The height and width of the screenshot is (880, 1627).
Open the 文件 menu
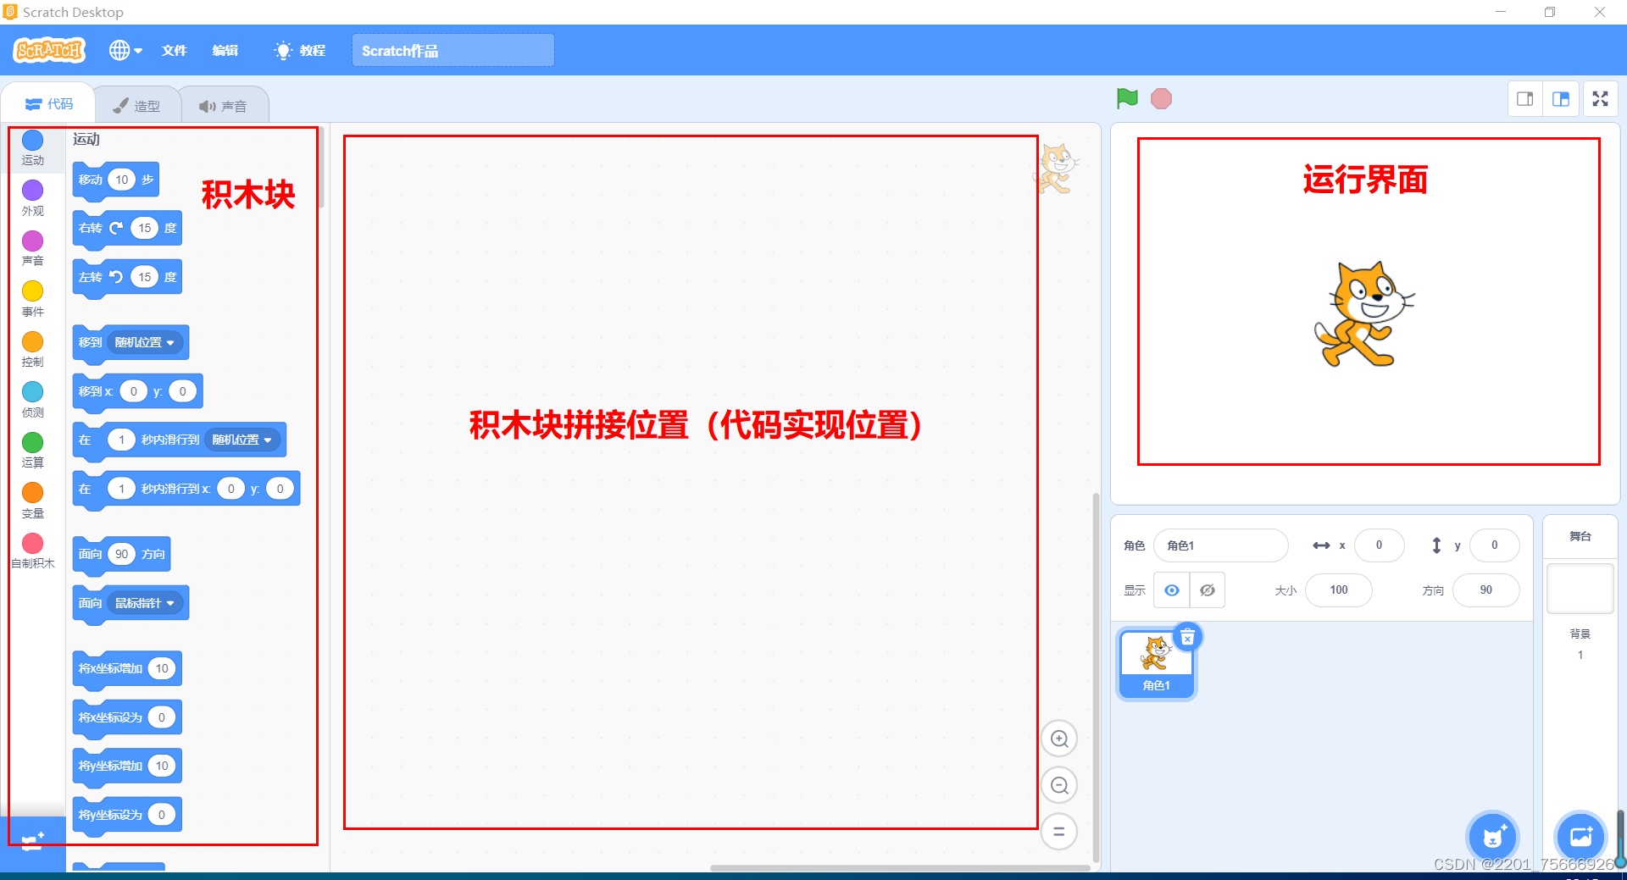(x=174, y=50)
